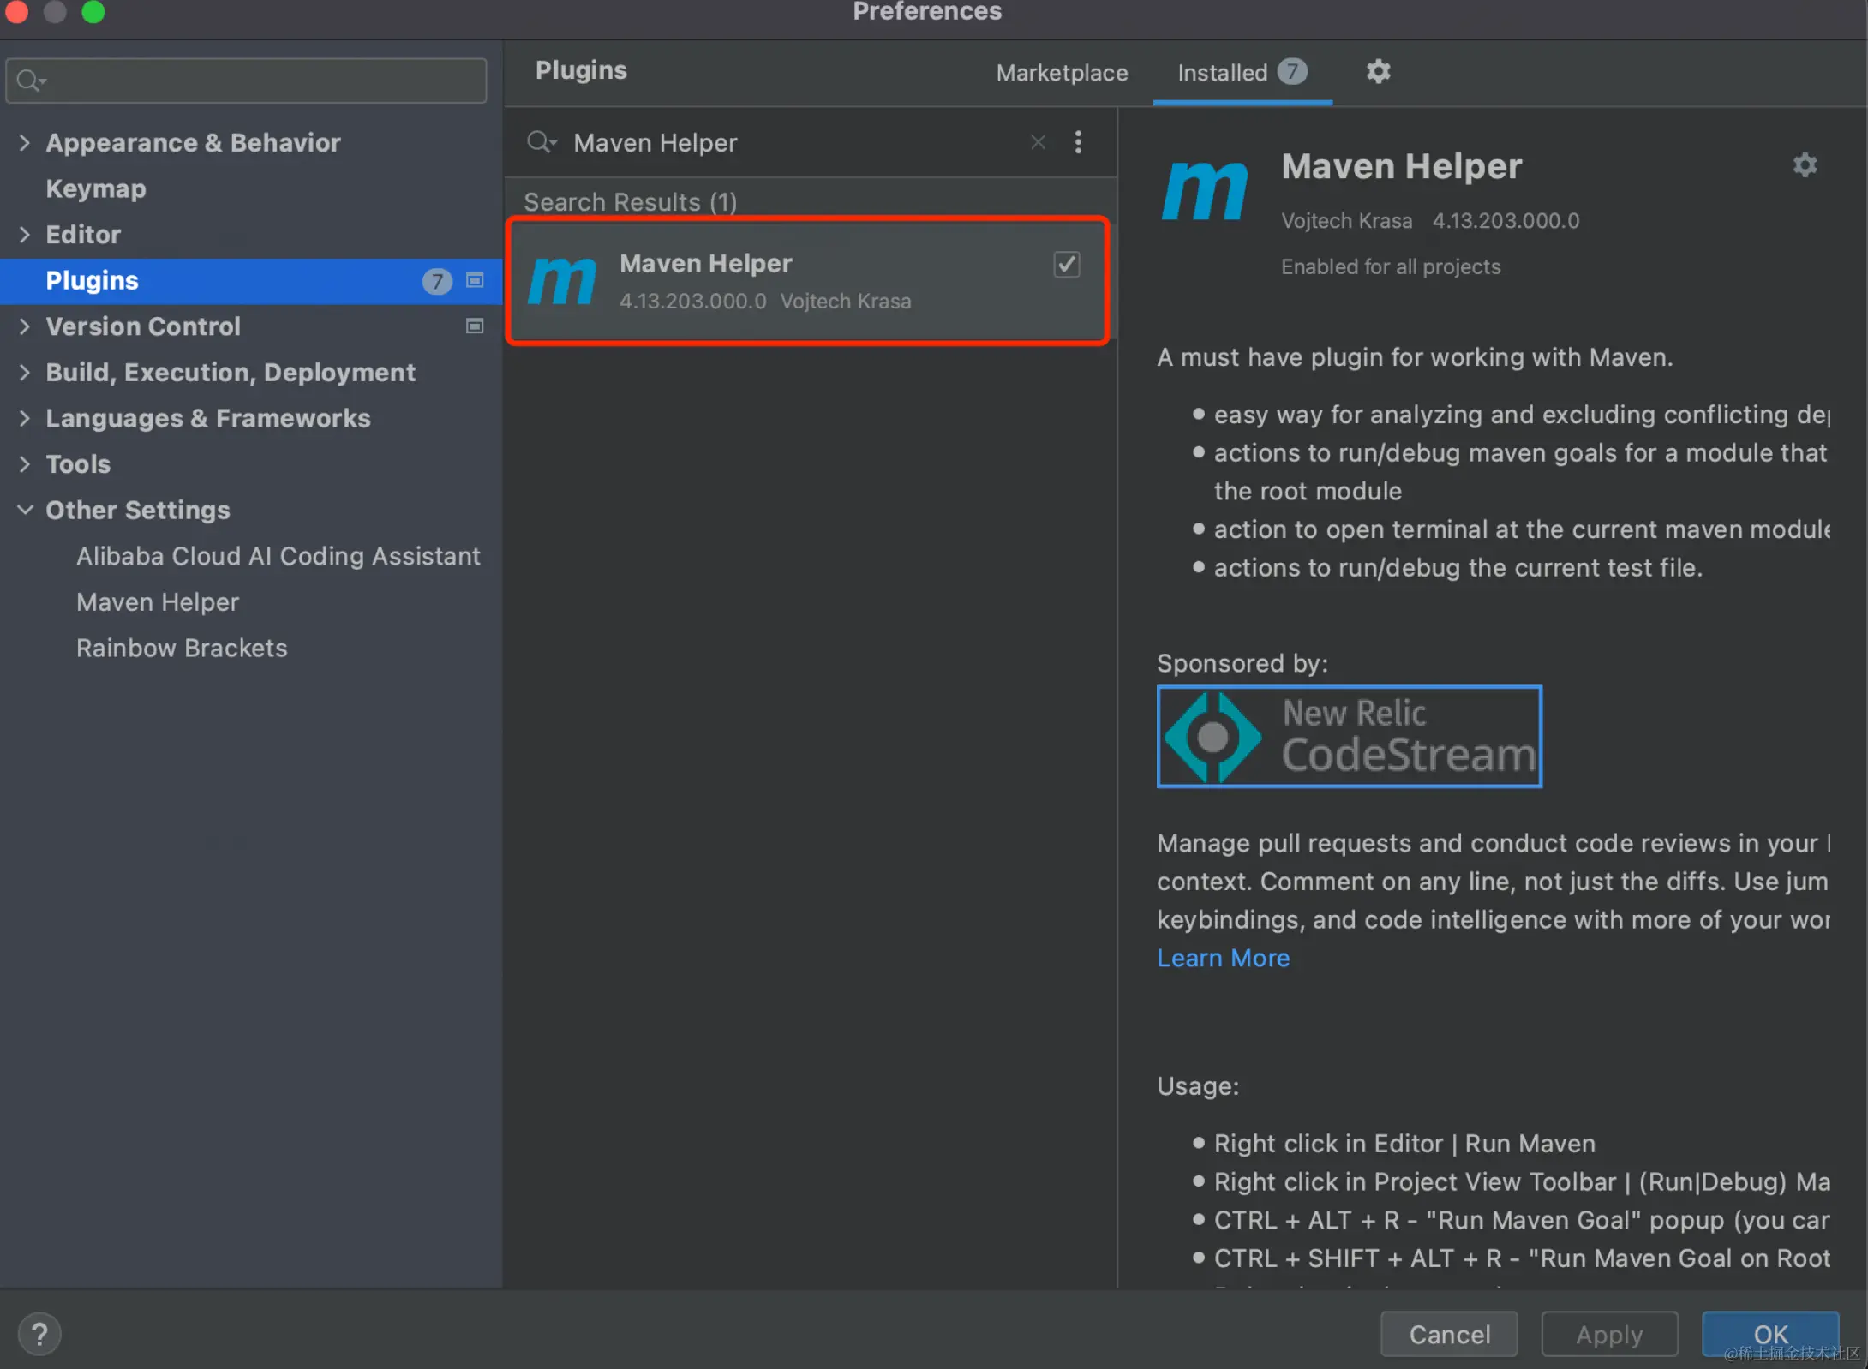
Task: Click the project-level icon on the Plugins row
Action: tap(475, 280)
